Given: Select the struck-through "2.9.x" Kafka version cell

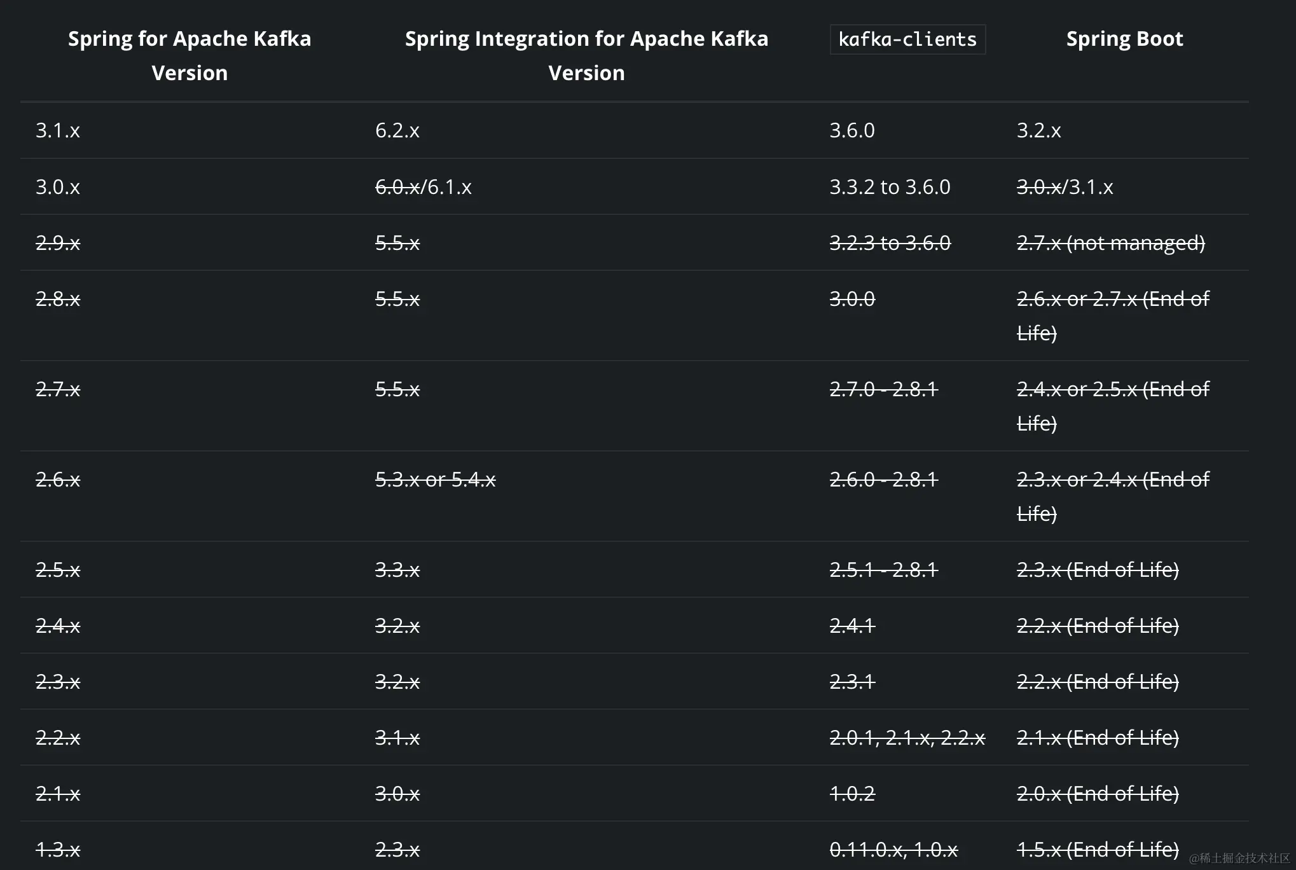Looking at the screenshot, I should [58, 243].
